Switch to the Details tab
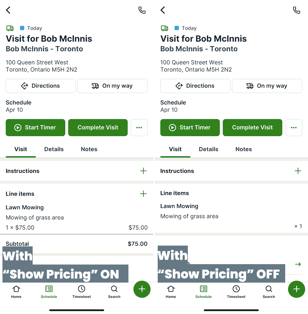 coord(54,149)
